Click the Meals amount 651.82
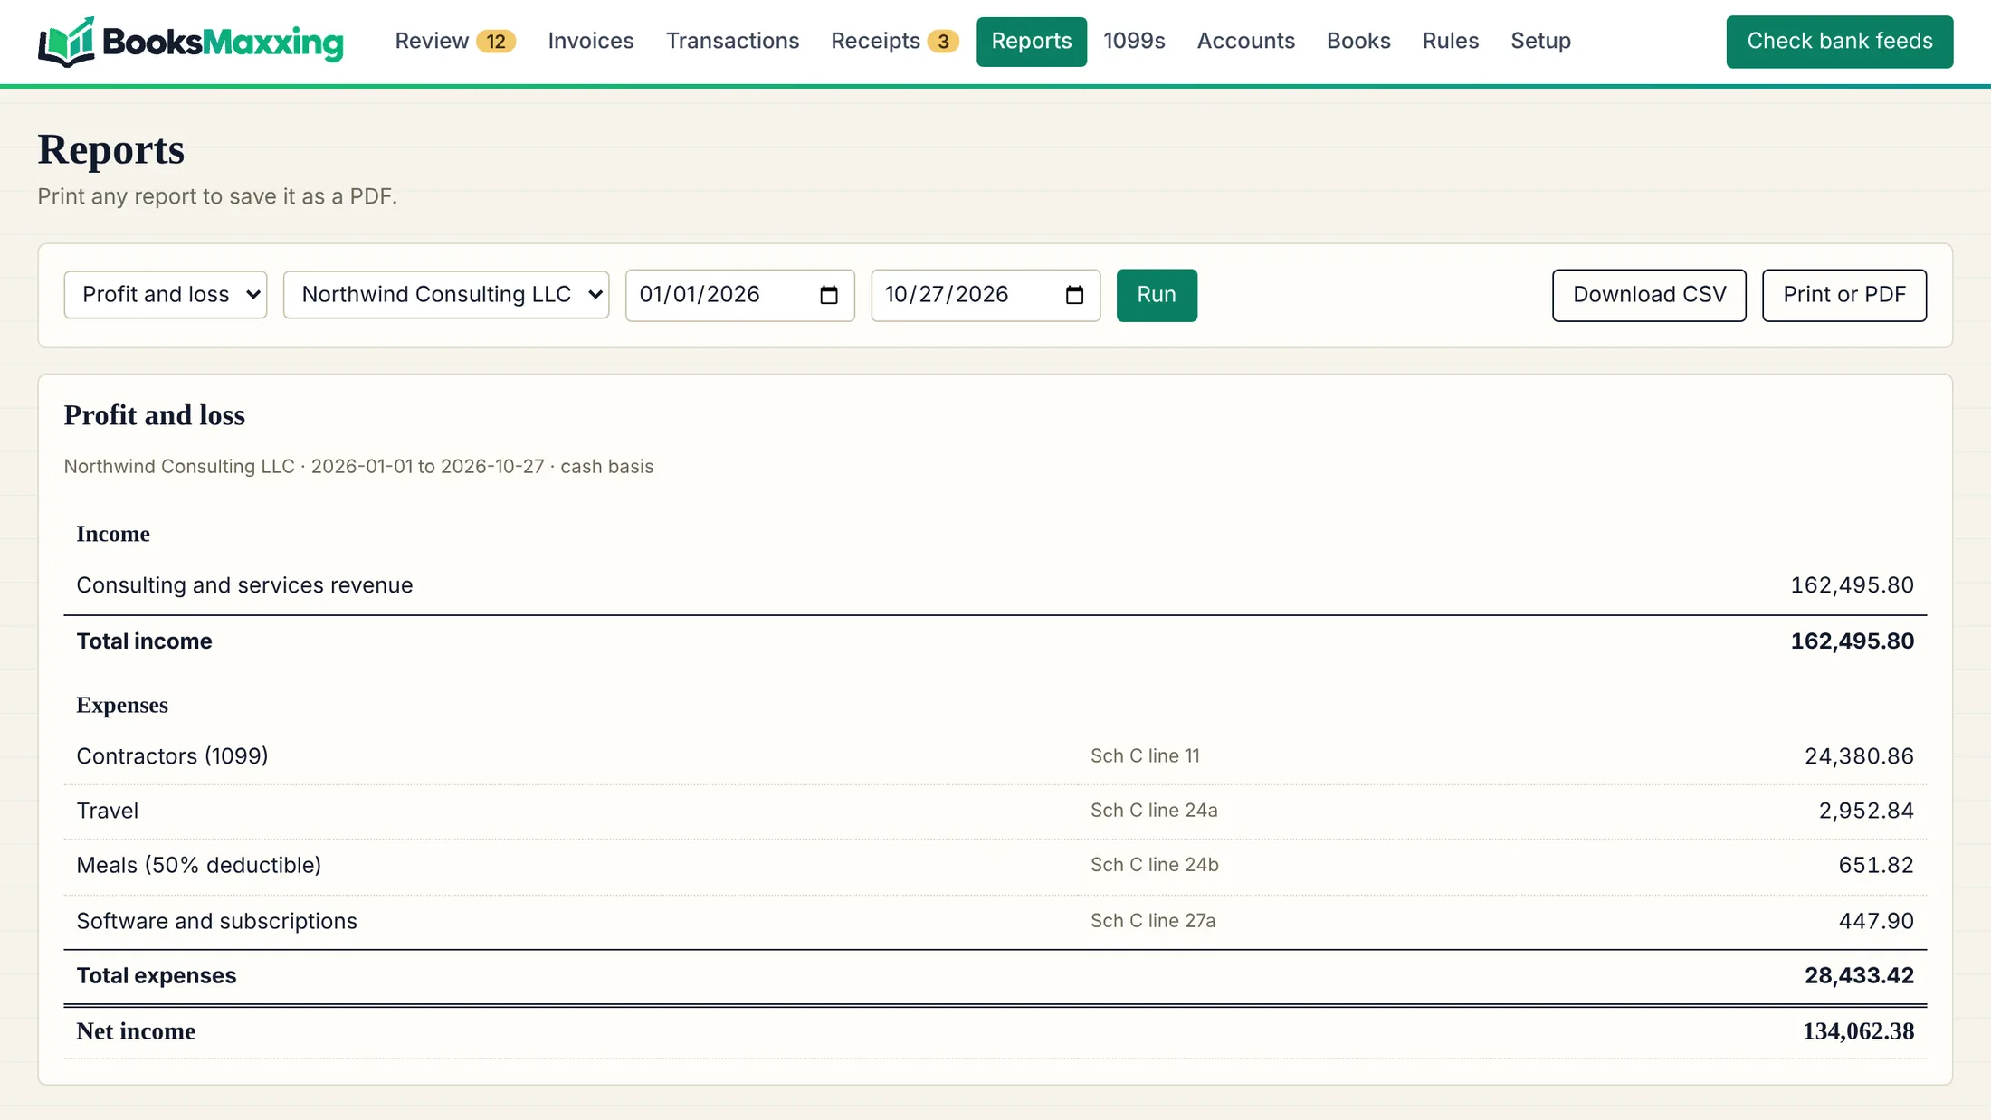The height and width of the screenshot is (1120, 1991). tap(1876, 866)
